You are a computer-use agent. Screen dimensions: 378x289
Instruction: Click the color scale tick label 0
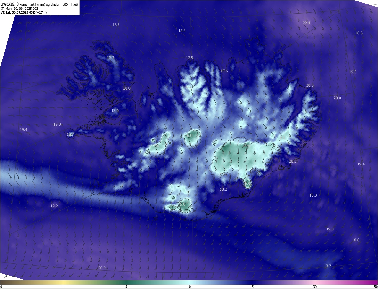pos(1,287)
